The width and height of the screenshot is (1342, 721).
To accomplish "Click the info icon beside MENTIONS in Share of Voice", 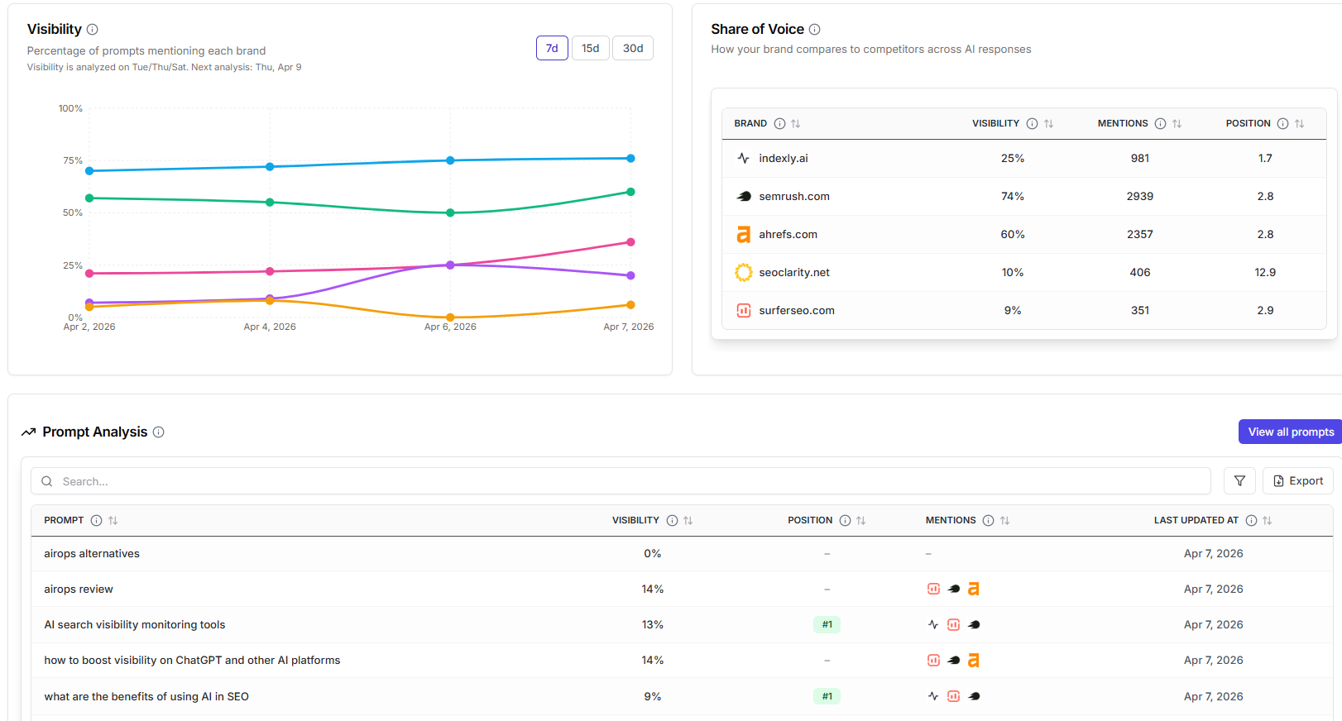I will pyautogui.click(x=1160, y=124).
